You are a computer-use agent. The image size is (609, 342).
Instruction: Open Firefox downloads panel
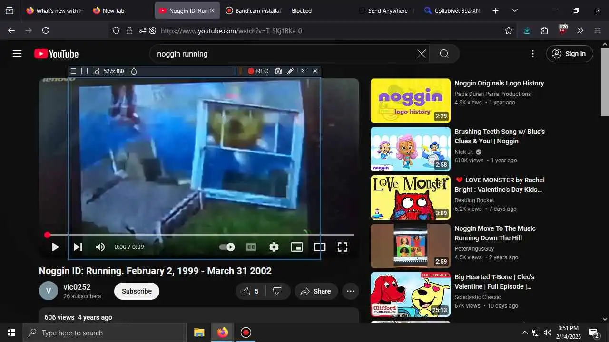527,30
